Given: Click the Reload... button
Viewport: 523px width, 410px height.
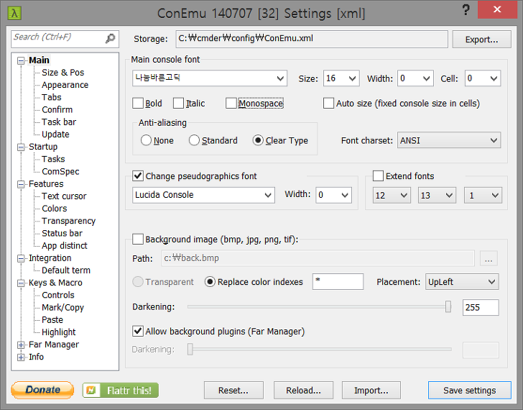Looking at the screenshot, I should tap(303, 391).
